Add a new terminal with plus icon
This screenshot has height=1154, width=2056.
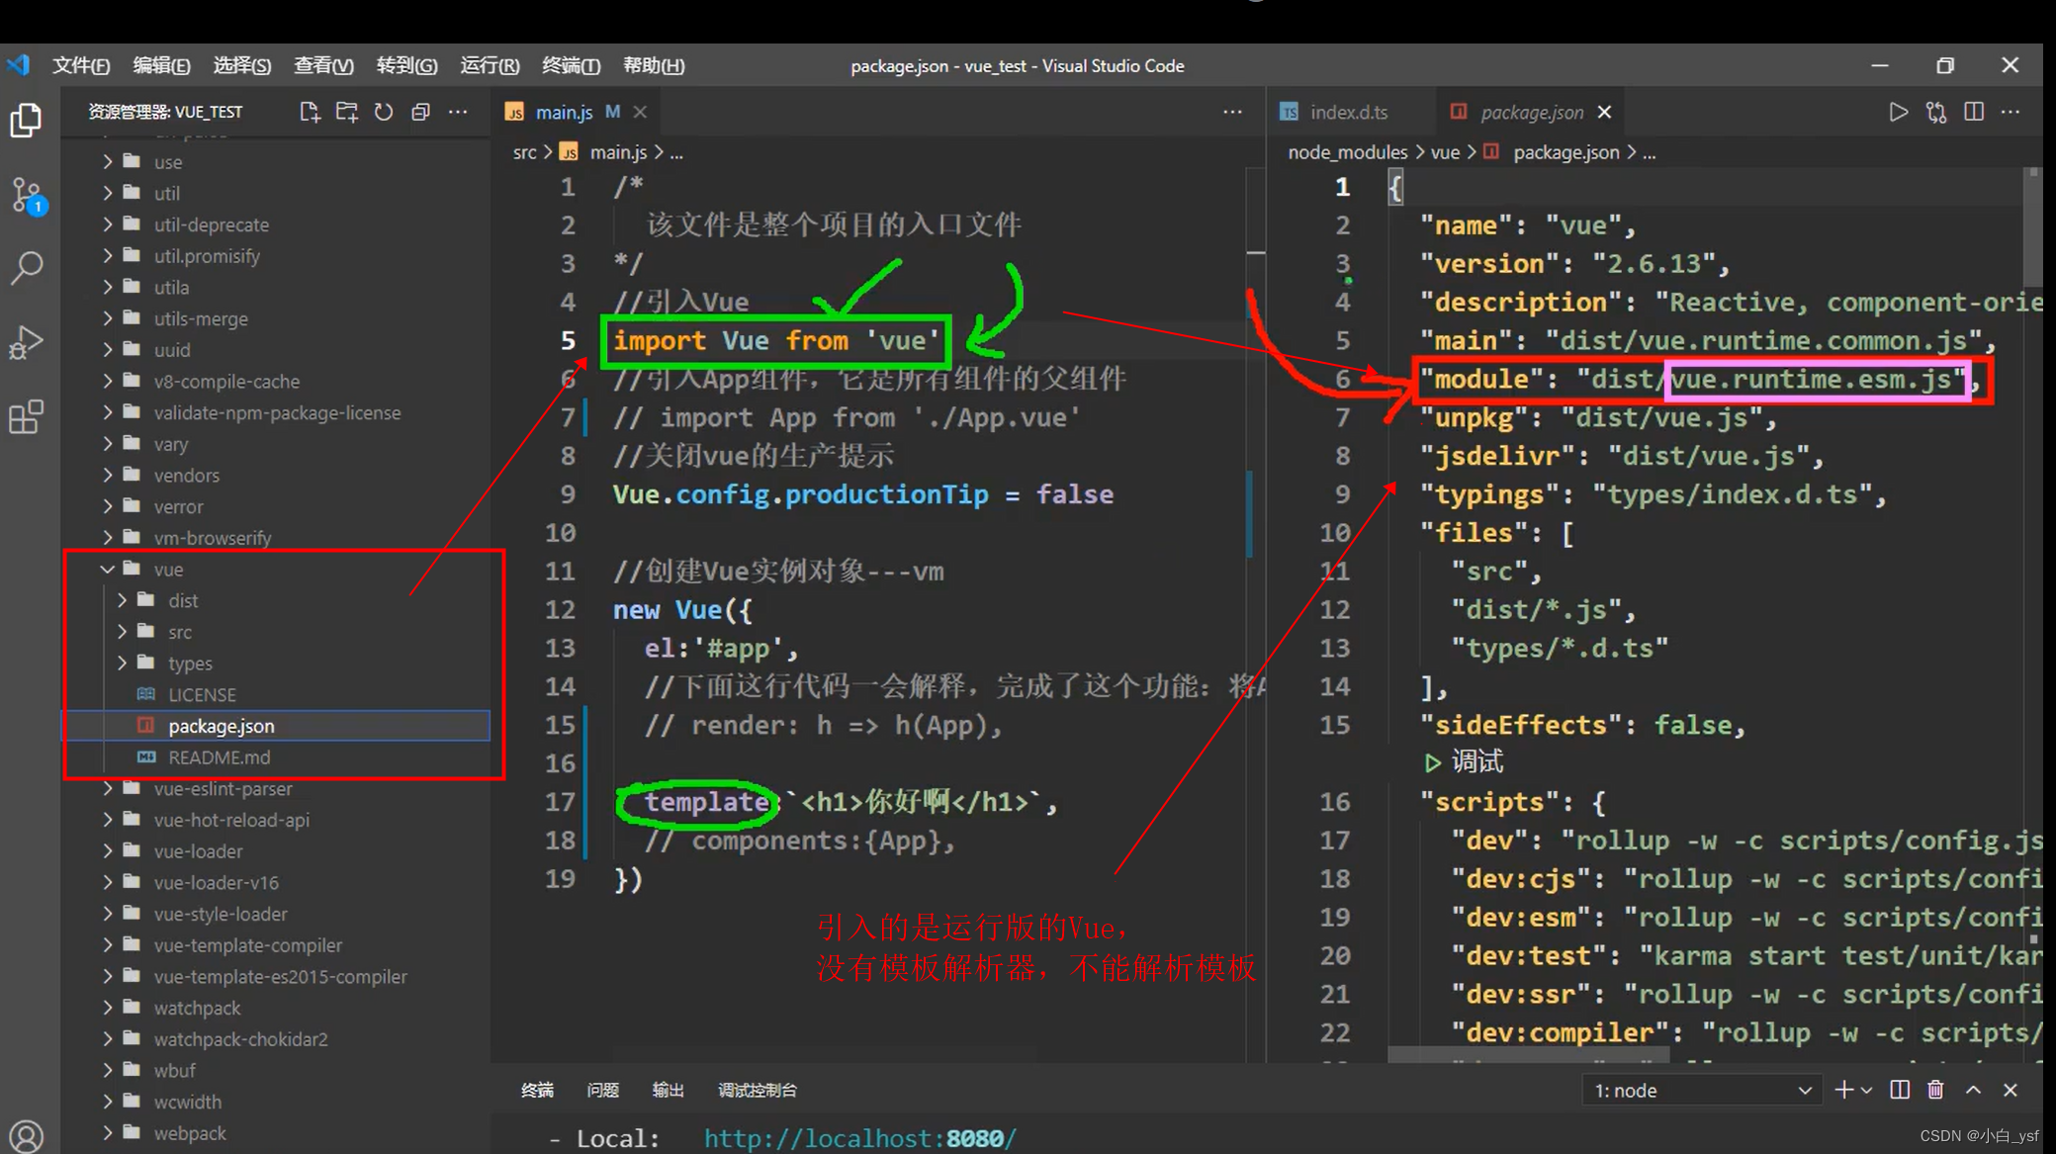click(x=1843, y=1090)
